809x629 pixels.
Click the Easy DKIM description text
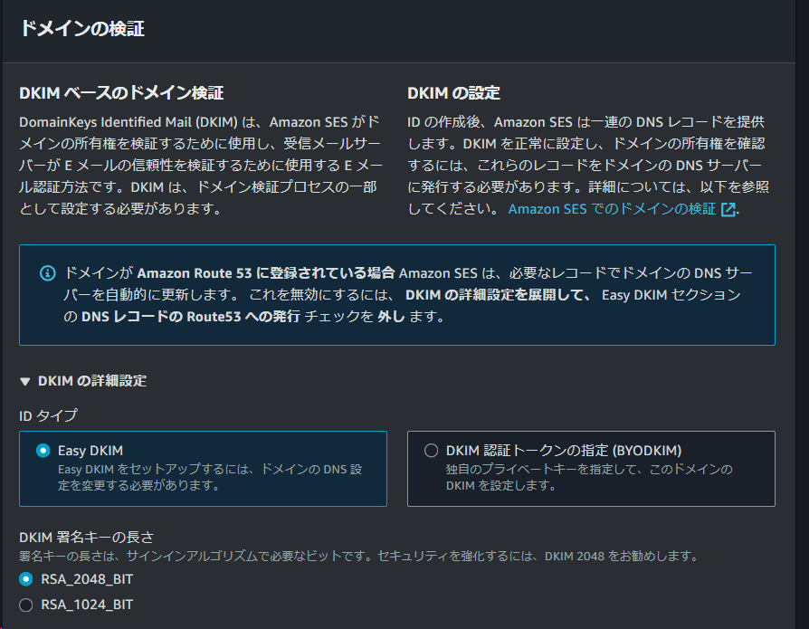(x=210, y=477)
